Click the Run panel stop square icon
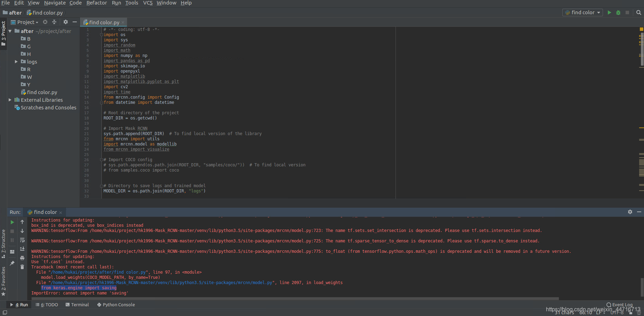Viewport: 644px width, 316px height. (x=12, y=231)
